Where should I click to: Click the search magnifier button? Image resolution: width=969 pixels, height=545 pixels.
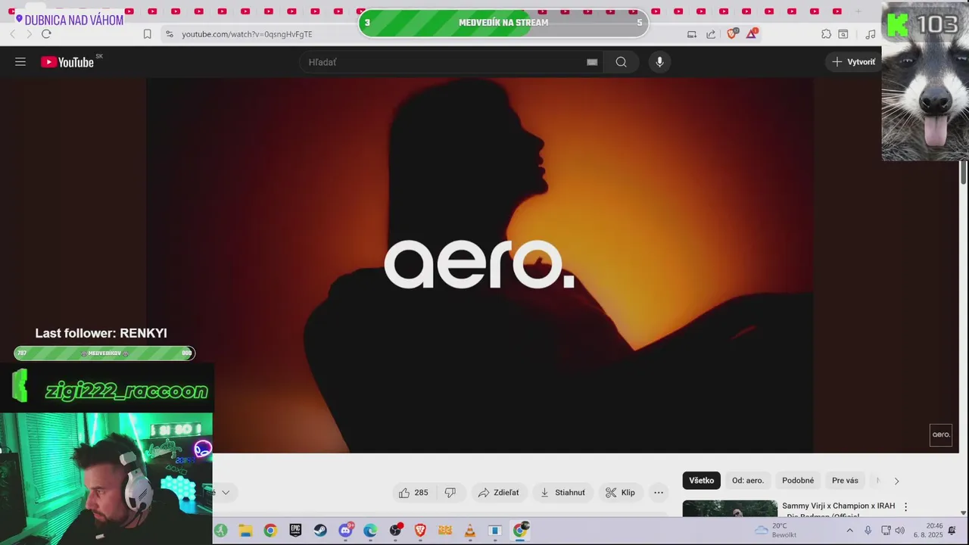tap(622, 62)
